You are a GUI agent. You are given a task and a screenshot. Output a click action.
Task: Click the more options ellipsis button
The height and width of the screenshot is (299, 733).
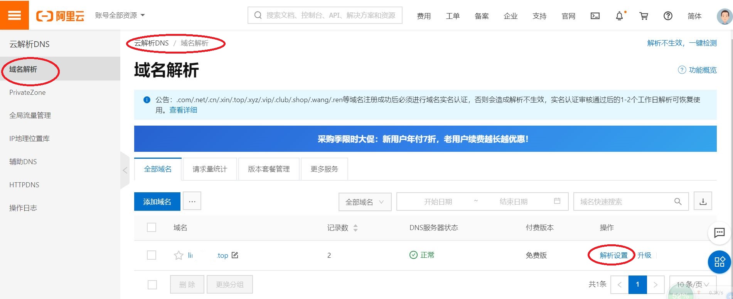click(192, 201)
